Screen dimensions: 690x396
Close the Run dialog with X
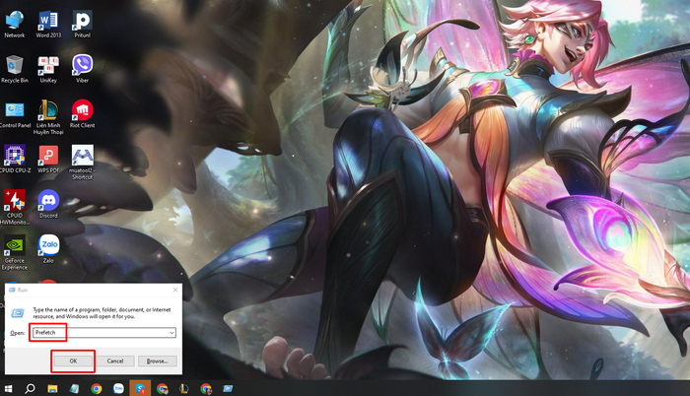(x=175, y=290)
